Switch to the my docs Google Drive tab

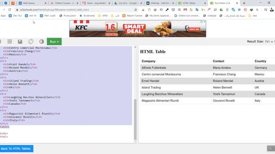[x=128, y=3]
